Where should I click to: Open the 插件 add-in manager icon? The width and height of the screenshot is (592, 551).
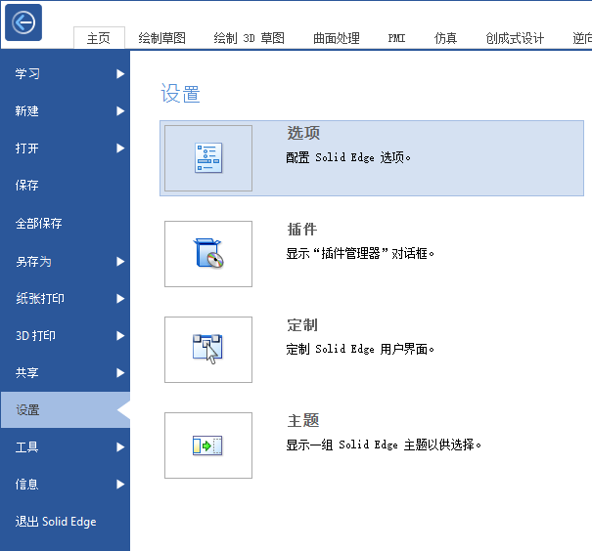point(208,254)
